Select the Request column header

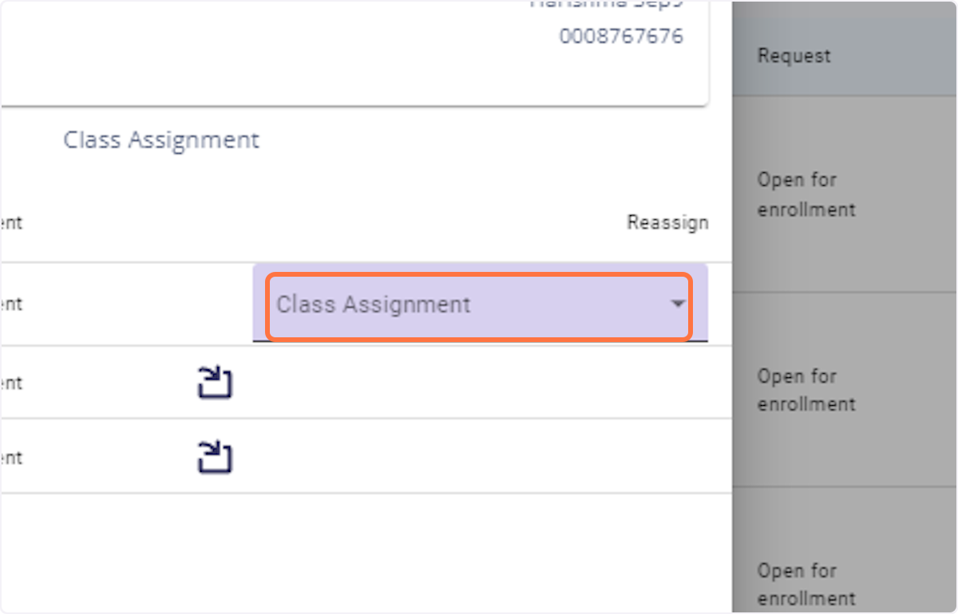[x=794, y=55]
